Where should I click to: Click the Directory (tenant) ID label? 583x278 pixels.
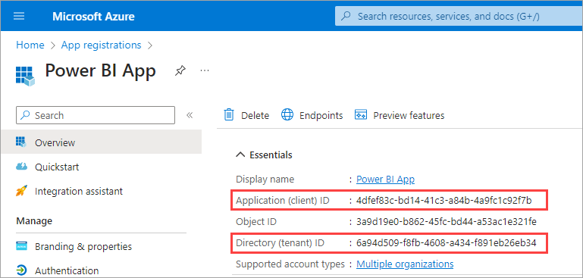click(280, 243)
